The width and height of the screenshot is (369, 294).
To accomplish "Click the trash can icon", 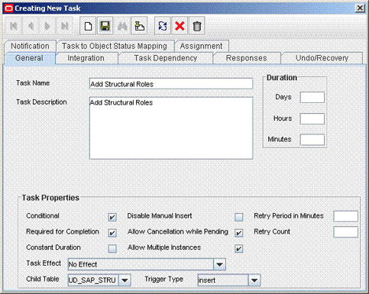I will (197, 26).
